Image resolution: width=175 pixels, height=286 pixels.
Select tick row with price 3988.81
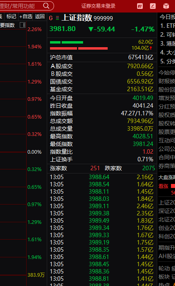[102, 278]
